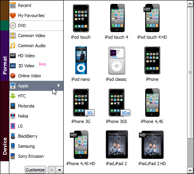Viewport: 194px width, 174px height.
Task: Open the Recent menu entry
Action: 36,5
